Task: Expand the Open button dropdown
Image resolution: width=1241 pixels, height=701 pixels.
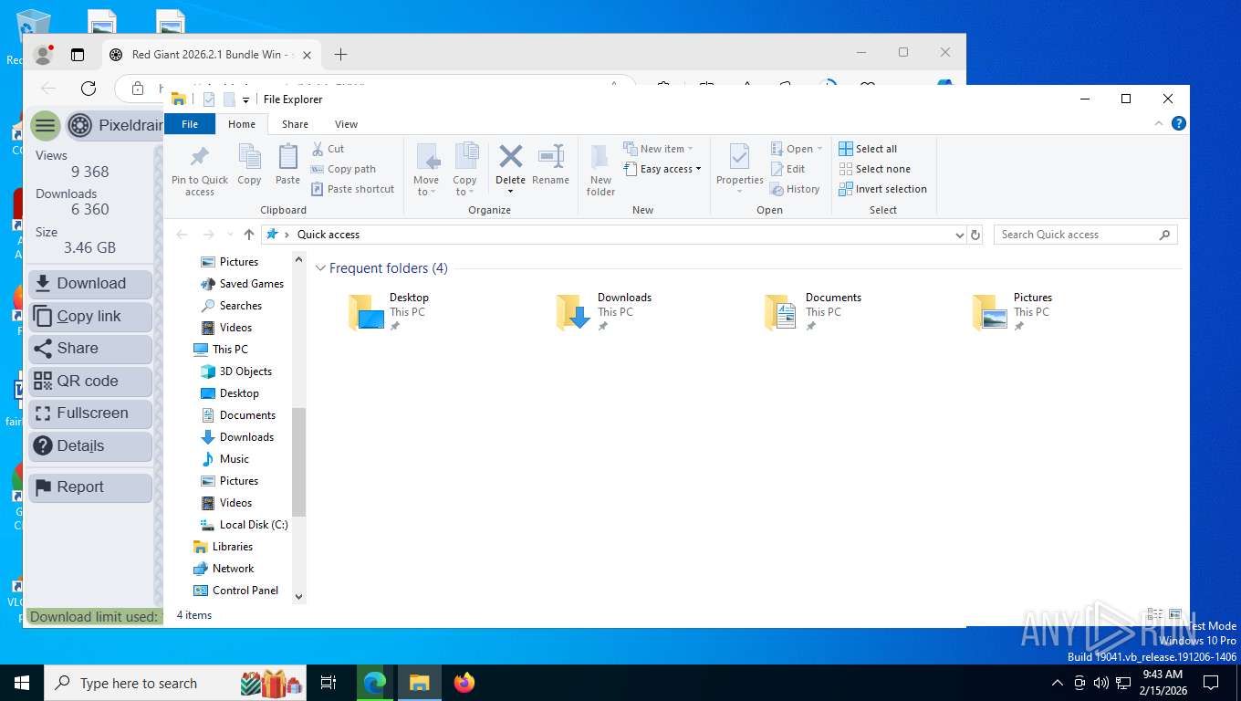Action: [819, 149]
